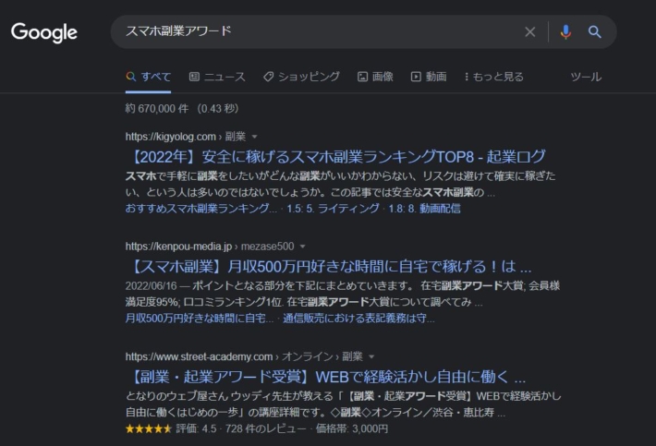Open result 副業・起業アワード受賞 WEBで経験活かし
656x446 pixels.
coord(325,377)
